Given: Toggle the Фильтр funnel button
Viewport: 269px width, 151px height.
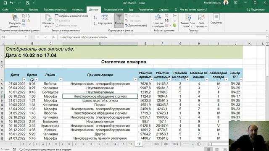Looking at the screenshot, I should 119,21.
